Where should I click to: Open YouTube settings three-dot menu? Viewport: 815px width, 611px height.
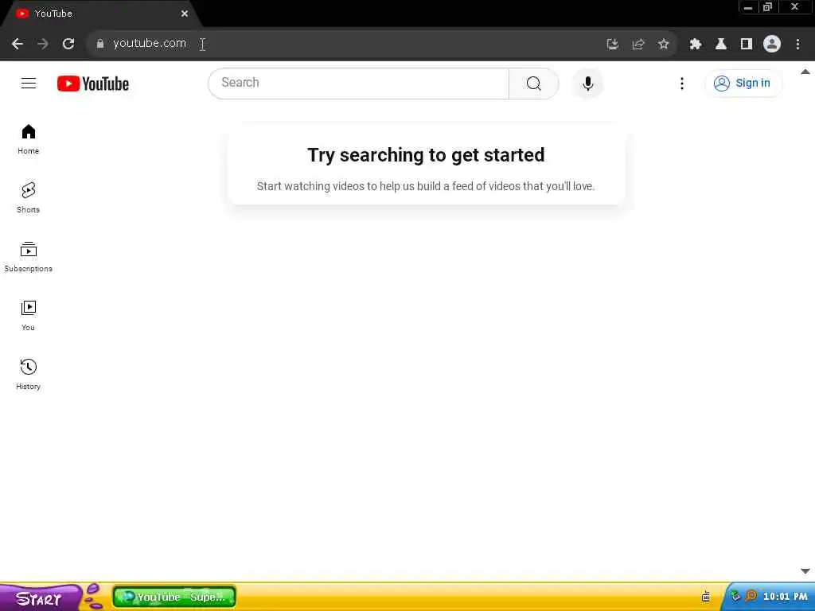pyautogui.click(x=682, y=84)
